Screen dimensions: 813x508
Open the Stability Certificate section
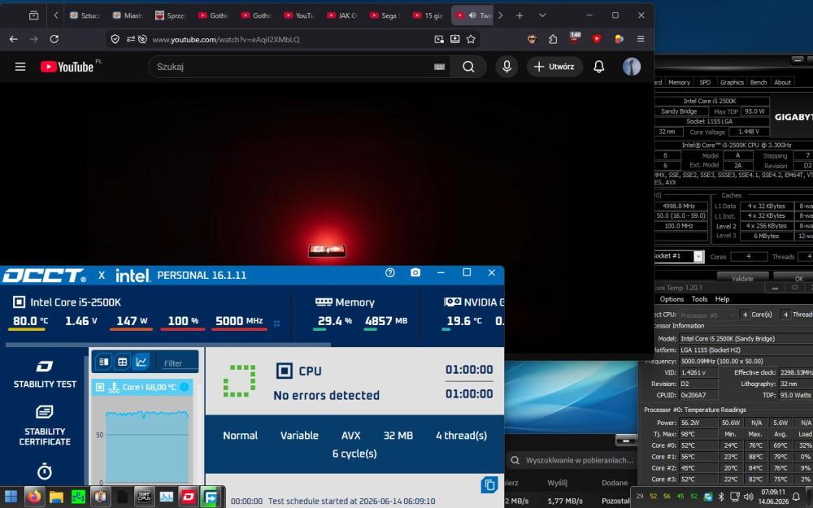click(x=45, y=426)
